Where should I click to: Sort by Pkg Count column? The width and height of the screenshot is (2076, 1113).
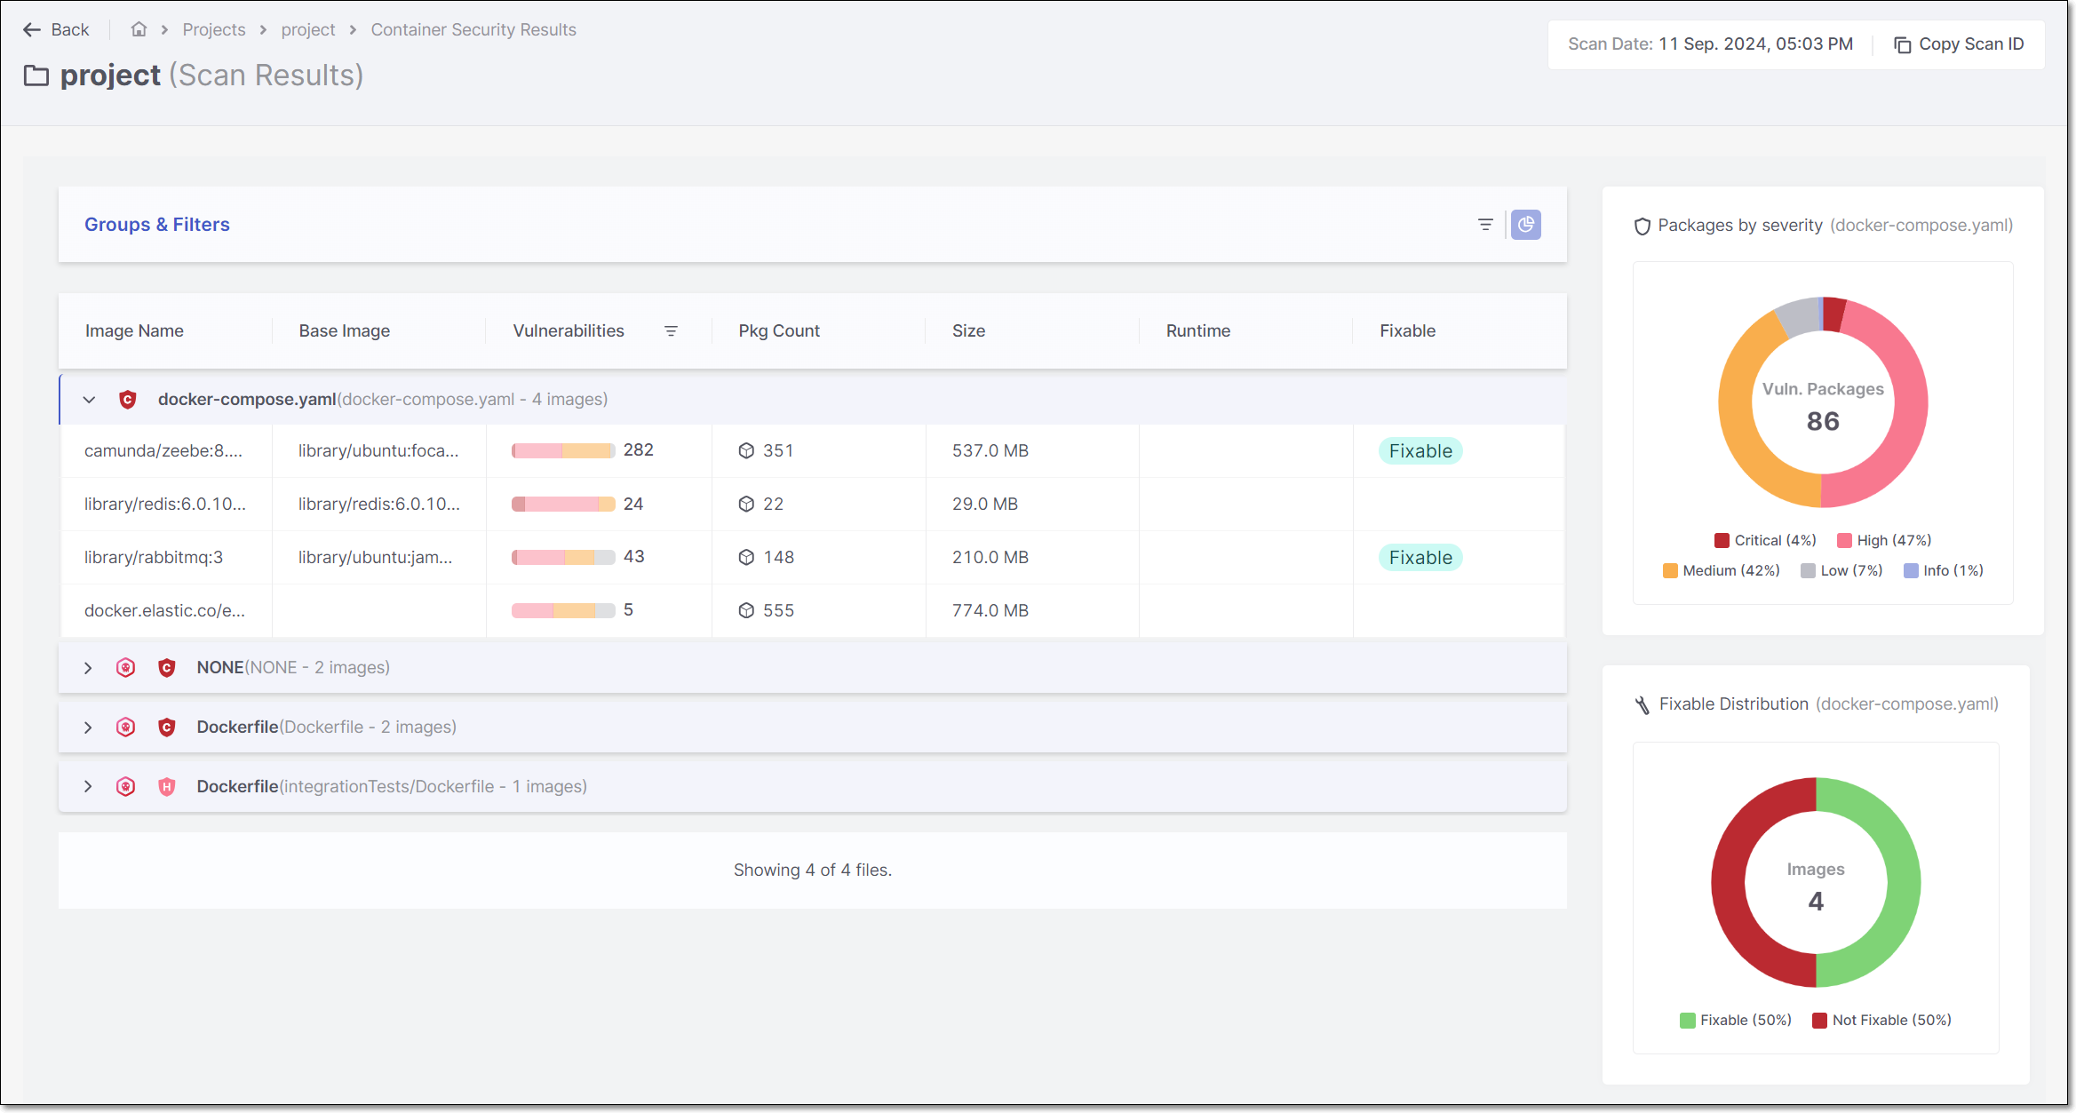click(x=779, y=330)
